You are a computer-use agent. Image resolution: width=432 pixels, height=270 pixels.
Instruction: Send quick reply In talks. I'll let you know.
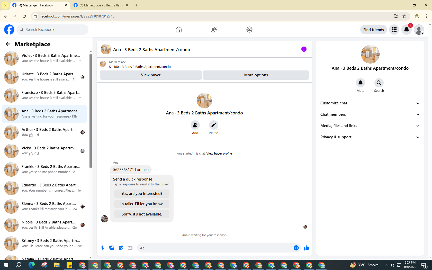(x=142, y=204)
